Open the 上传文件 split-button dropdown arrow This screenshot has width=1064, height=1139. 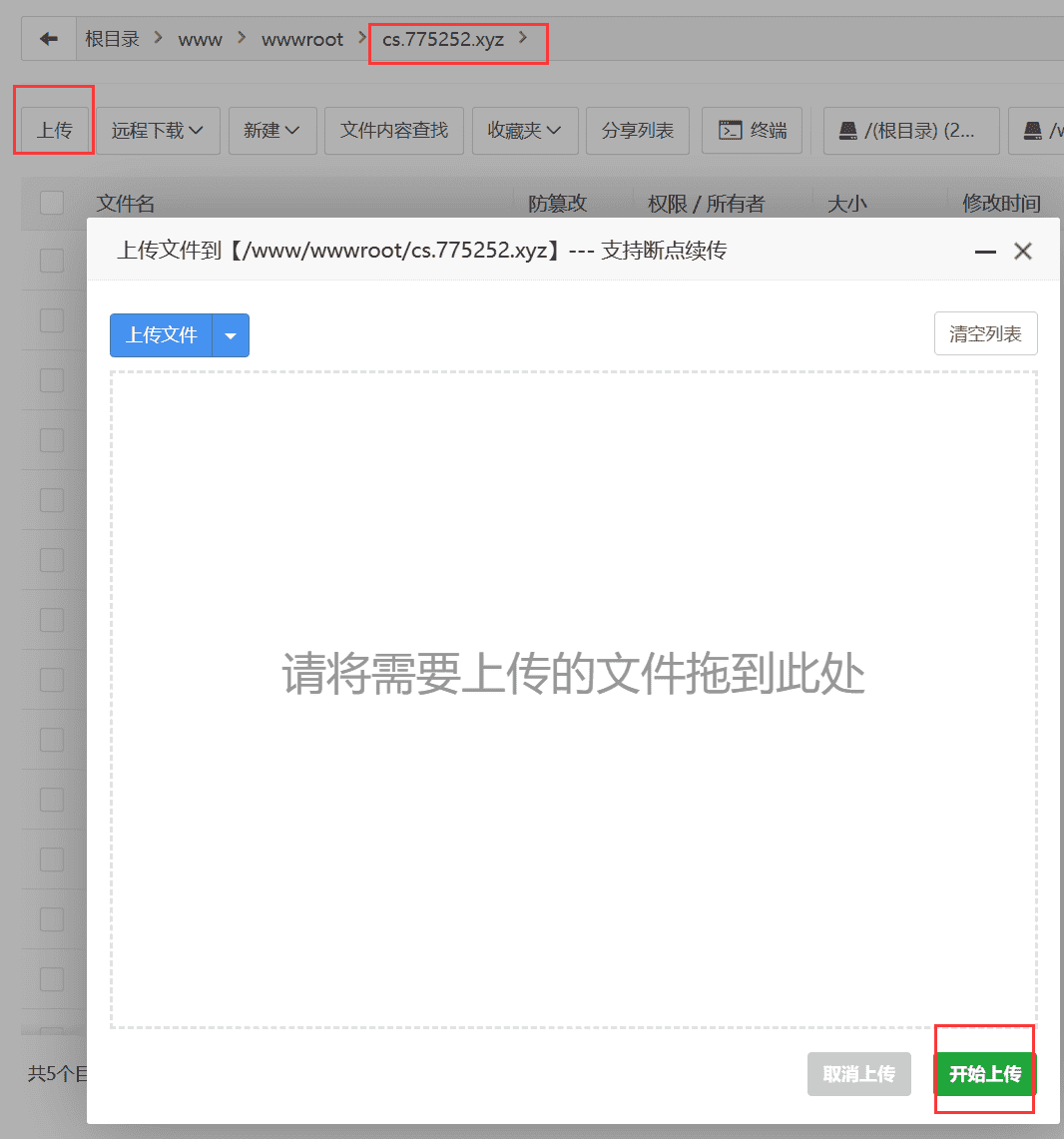[x=231, y=335]
